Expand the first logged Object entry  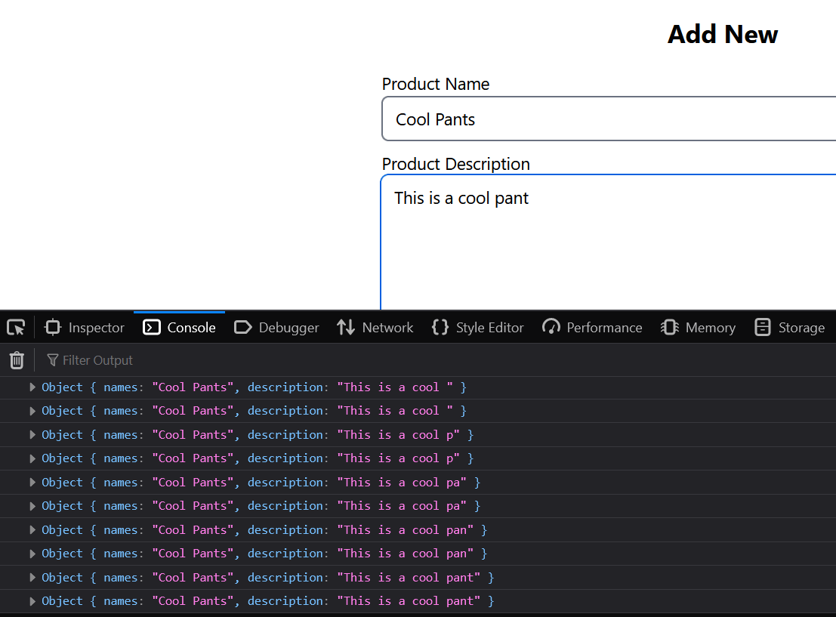[x=32, y=387]
